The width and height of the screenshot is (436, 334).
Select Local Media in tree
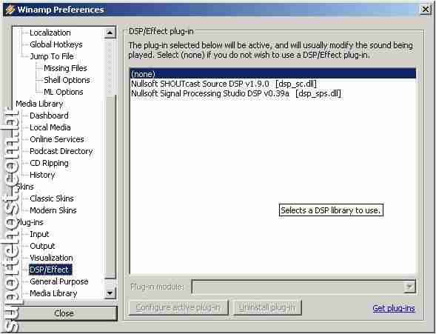coord(50,127)
